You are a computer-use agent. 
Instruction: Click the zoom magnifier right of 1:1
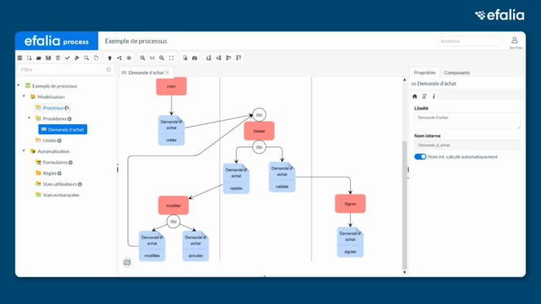pos(162,58)
